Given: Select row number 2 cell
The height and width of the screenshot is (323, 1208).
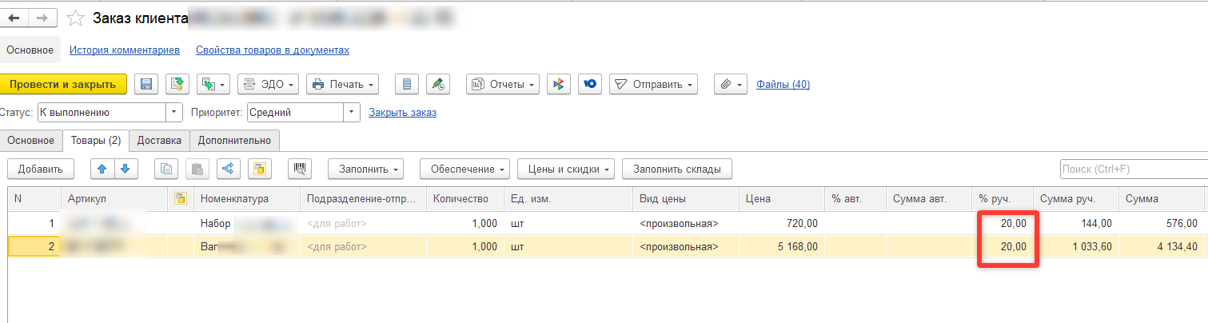Looking at the screenshot, I should [34, 247].
